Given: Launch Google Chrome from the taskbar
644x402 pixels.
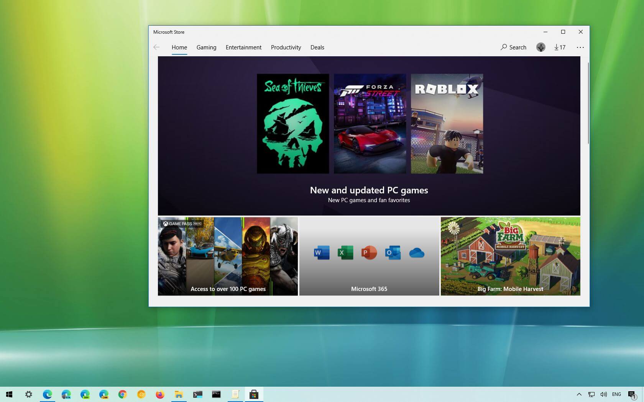Looking at the screenshot, I should click(122, 394).
